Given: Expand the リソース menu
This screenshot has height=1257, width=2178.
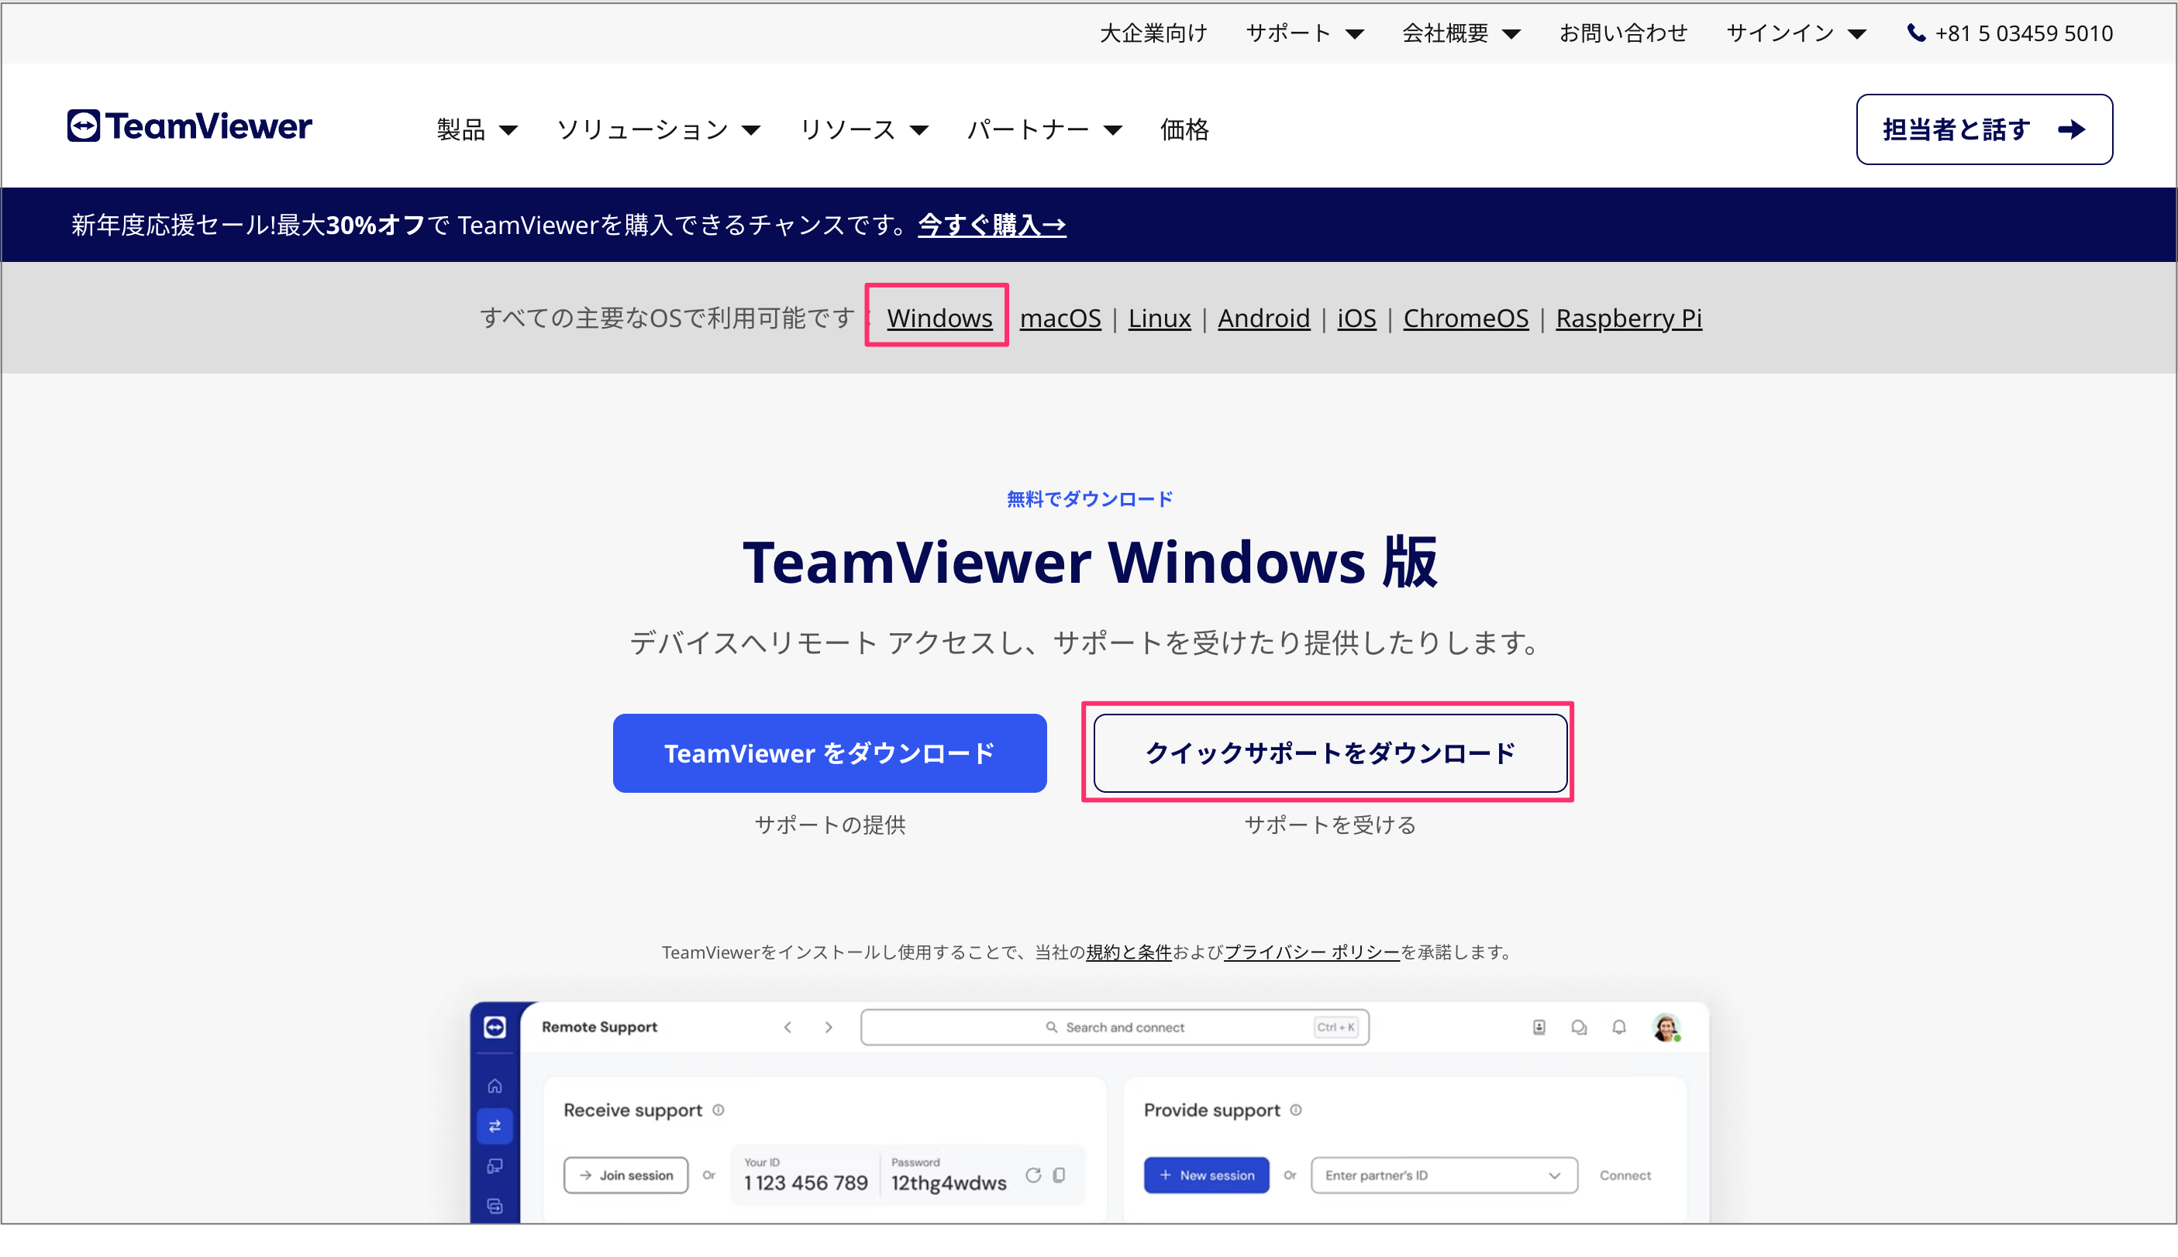Looking at the screenshot, I should click(864, 129).
